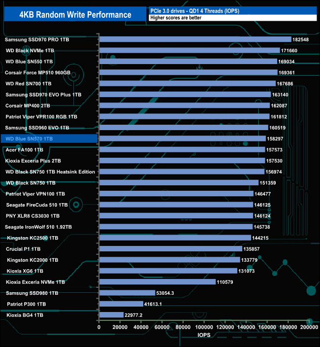Click the 163140 value

280,95
